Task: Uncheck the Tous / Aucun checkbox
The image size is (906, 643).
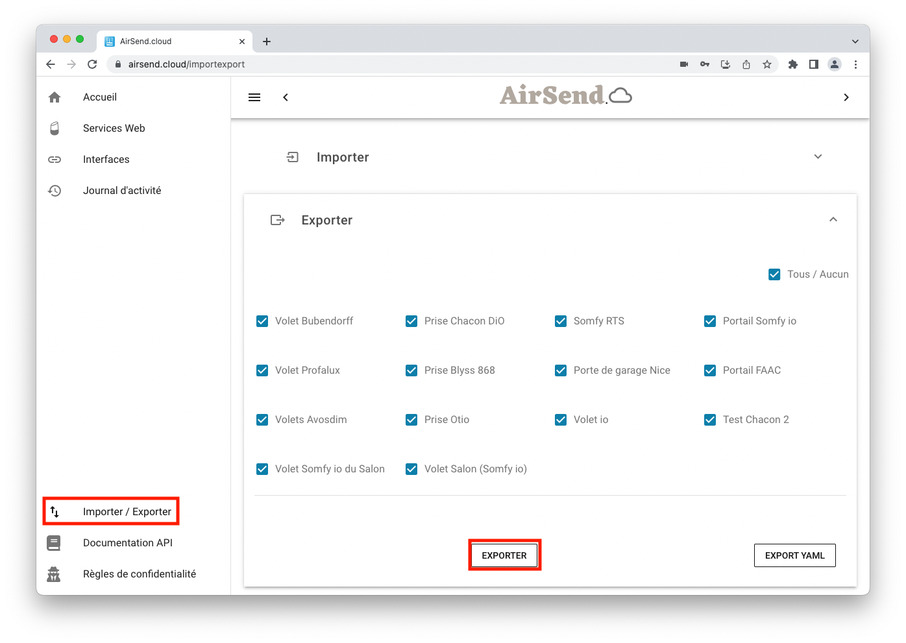Action: [x=774, y=274]
